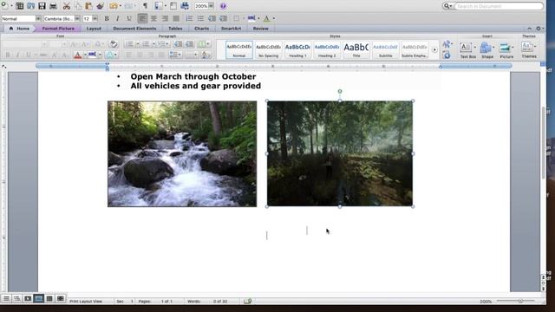This screenshot has height=312, width=555.
Task: Apply the Normal style from gallery
Action: tap(239, 50)
